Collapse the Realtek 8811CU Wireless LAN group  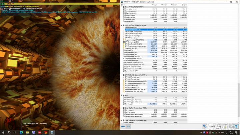122,120
